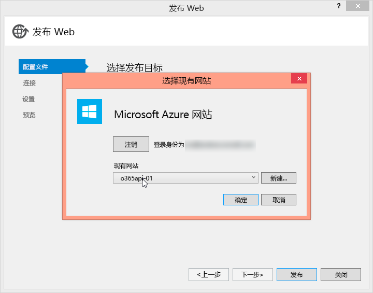Advance with the 下一步> button
Screen dimensions: 373x293
pyautogui.click(x=252, y=275)
